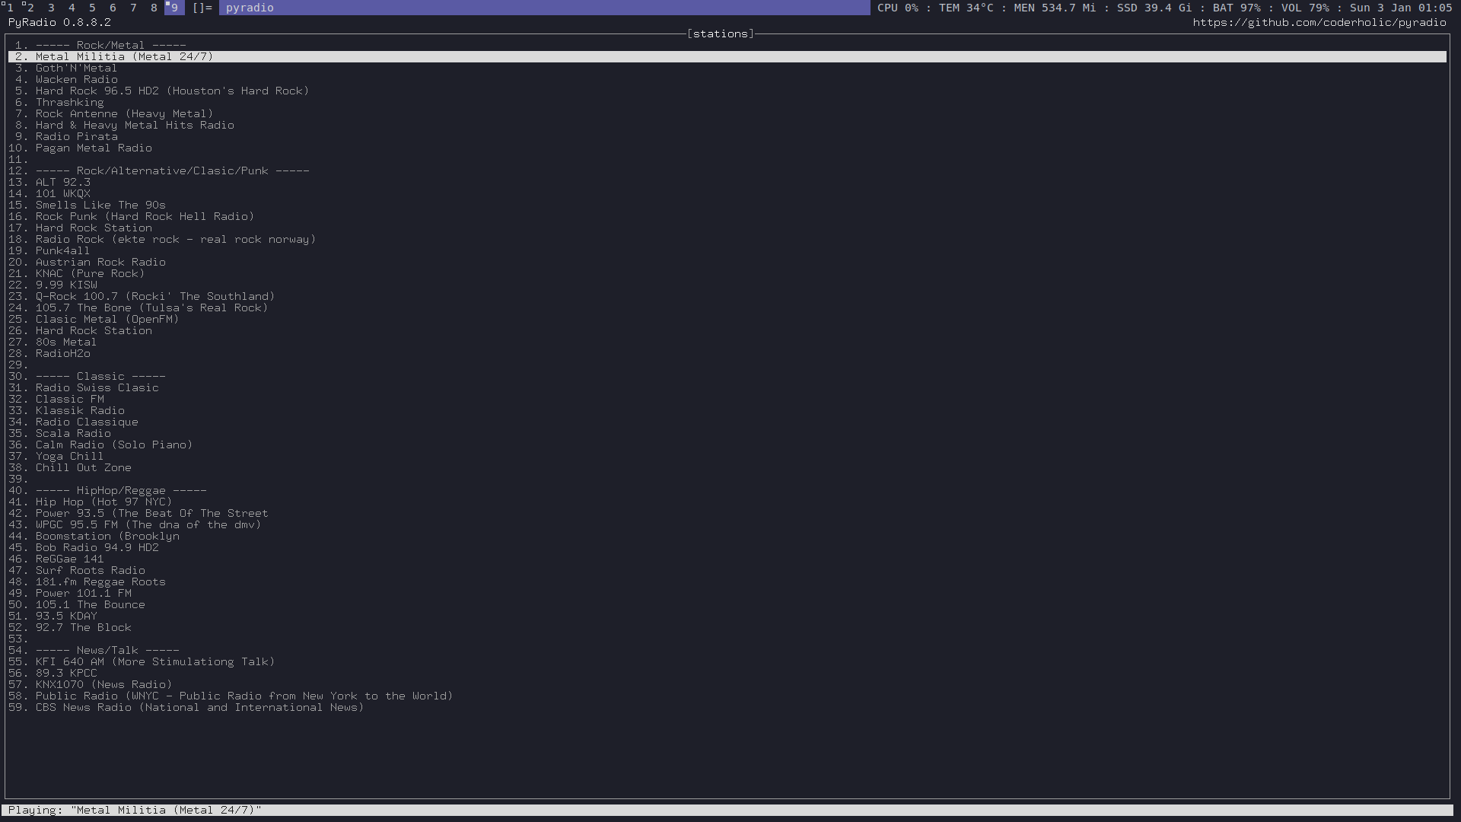This screenshot has width=1461, height=822.
Task: Select station 93.5 KDAY
Action: coord(66,616)
